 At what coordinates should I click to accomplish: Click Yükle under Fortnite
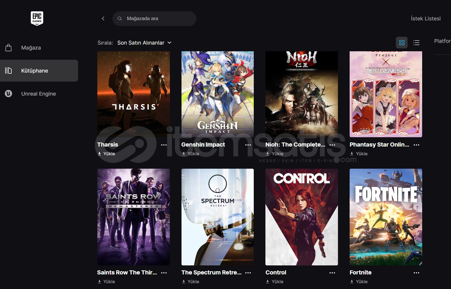(359, 281)
